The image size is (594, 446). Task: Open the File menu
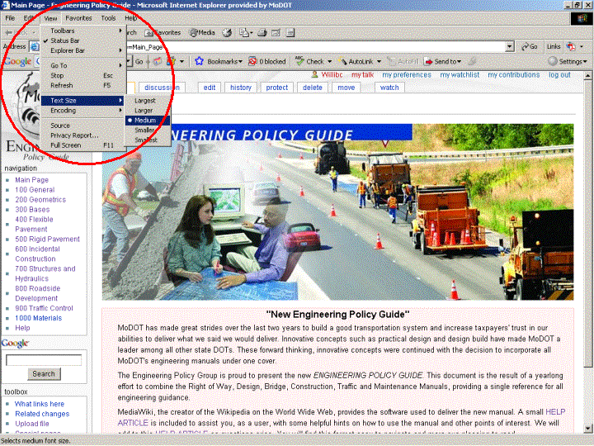point(10,18)
